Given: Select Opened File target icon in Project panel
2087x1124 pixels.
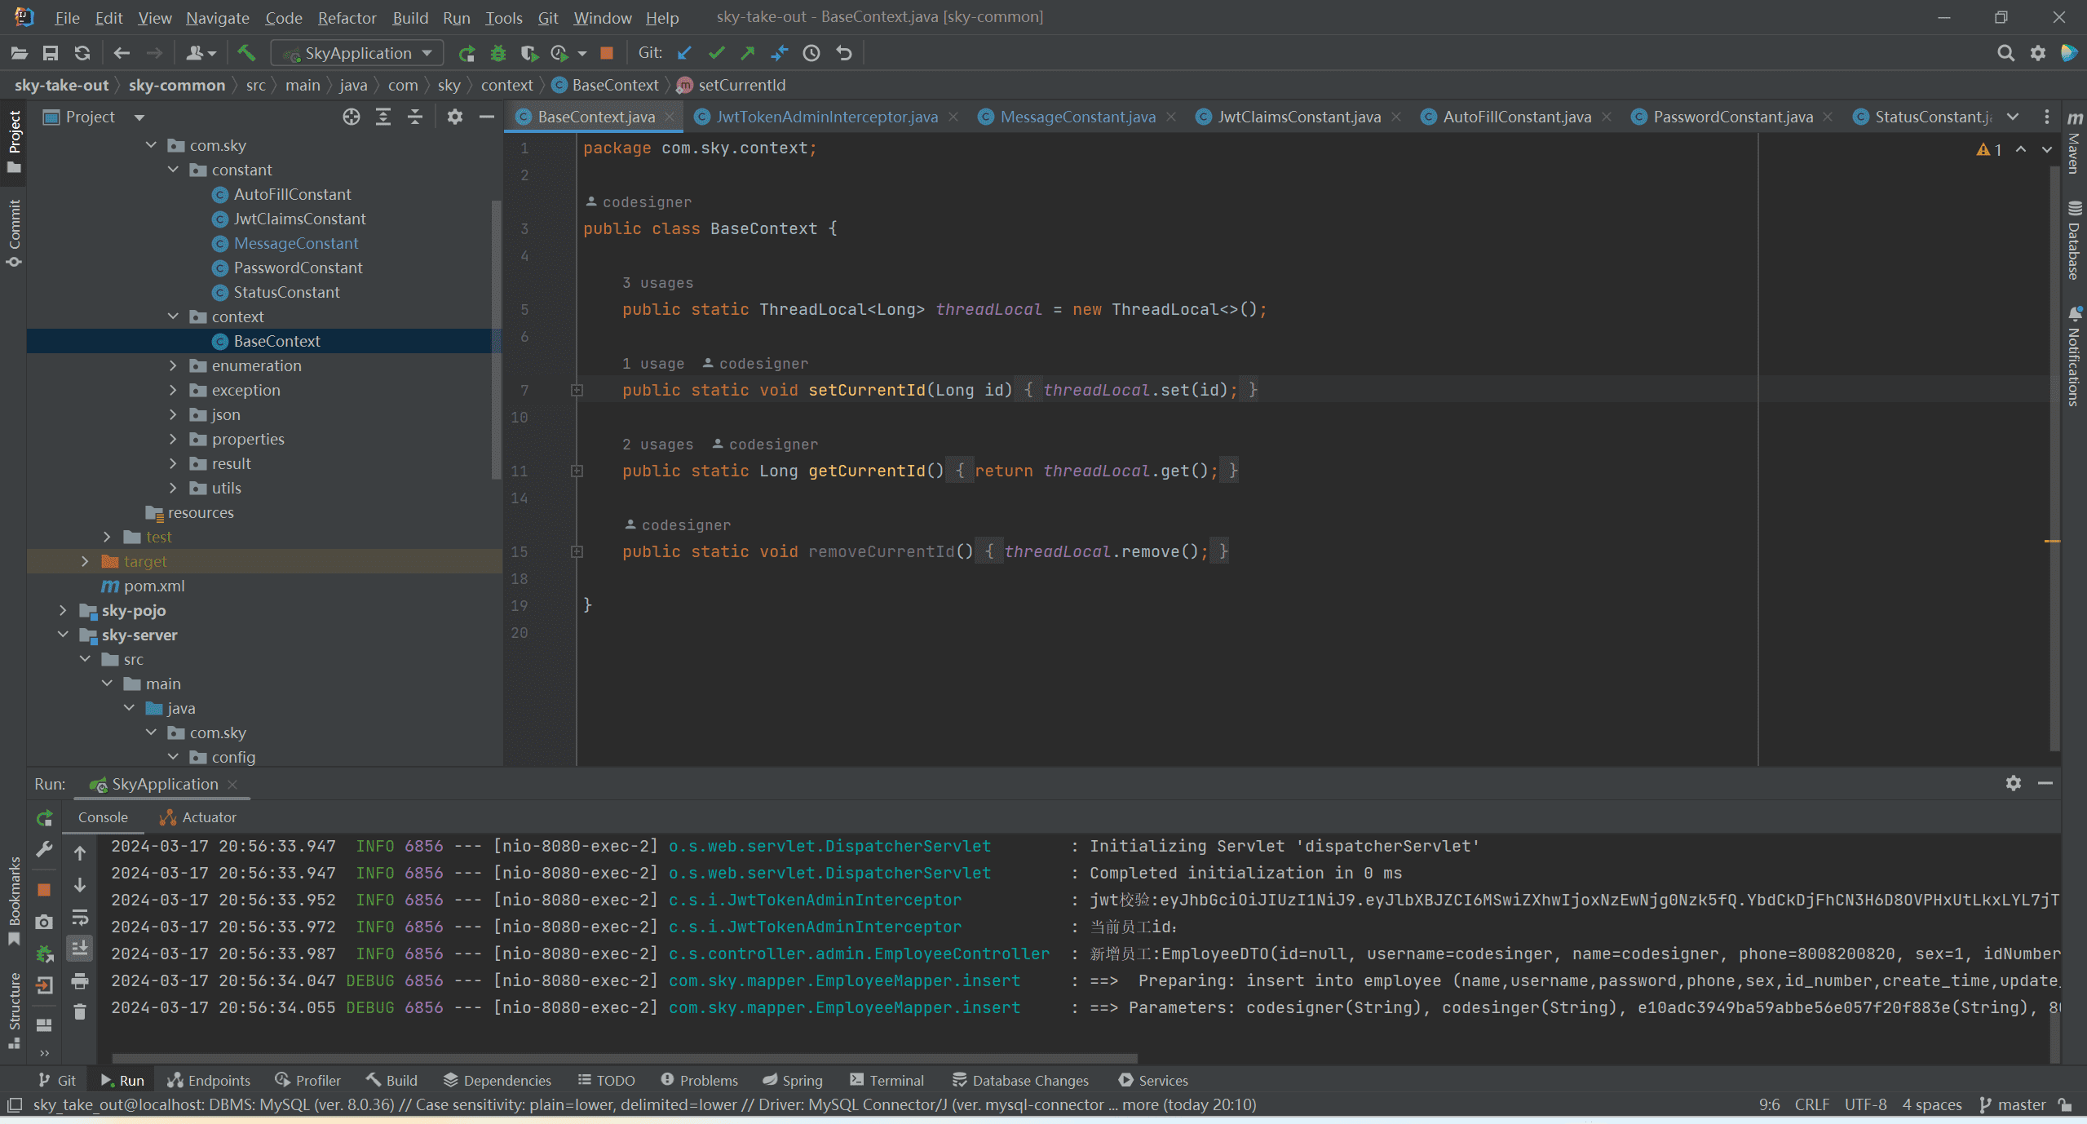Looking at the screenshot, I should point(352,117).
